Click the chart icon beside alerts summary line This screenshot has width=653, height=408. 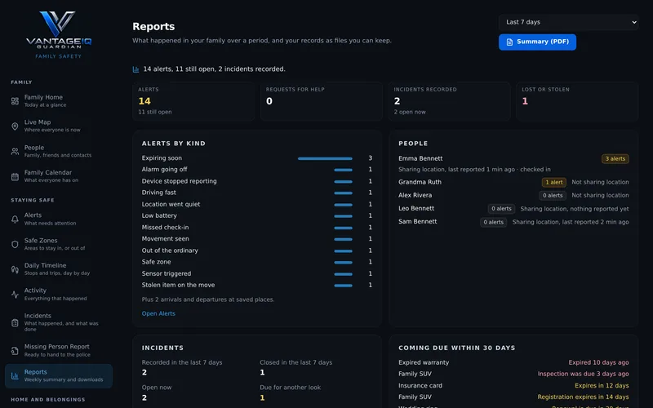pyautogui.click(x=135, y=69)
